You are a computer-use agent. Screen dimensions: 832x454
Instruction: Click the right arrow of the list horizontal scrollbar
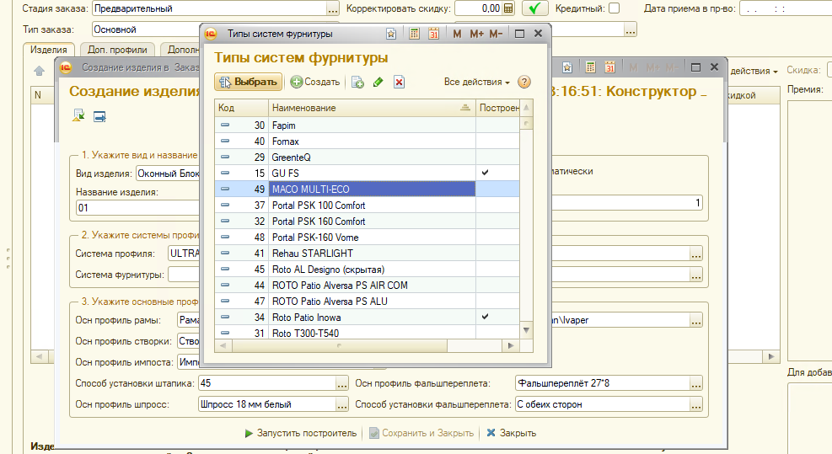(511, 346)
